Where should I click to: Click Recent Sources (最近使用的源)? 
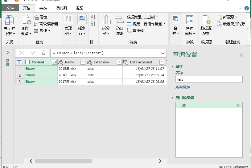[231, 24]
